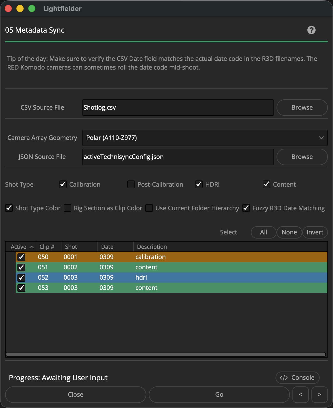
Task: Uncheck Active box for clip 052 hdri
Action: [21, 278]
